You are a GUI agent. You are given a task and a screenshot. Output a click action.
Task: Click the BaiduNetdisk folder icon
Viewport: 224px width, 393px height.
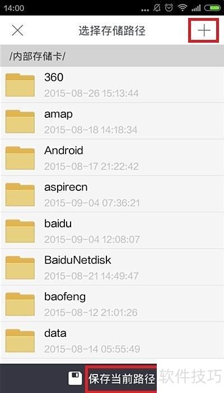tap(20, 268)
